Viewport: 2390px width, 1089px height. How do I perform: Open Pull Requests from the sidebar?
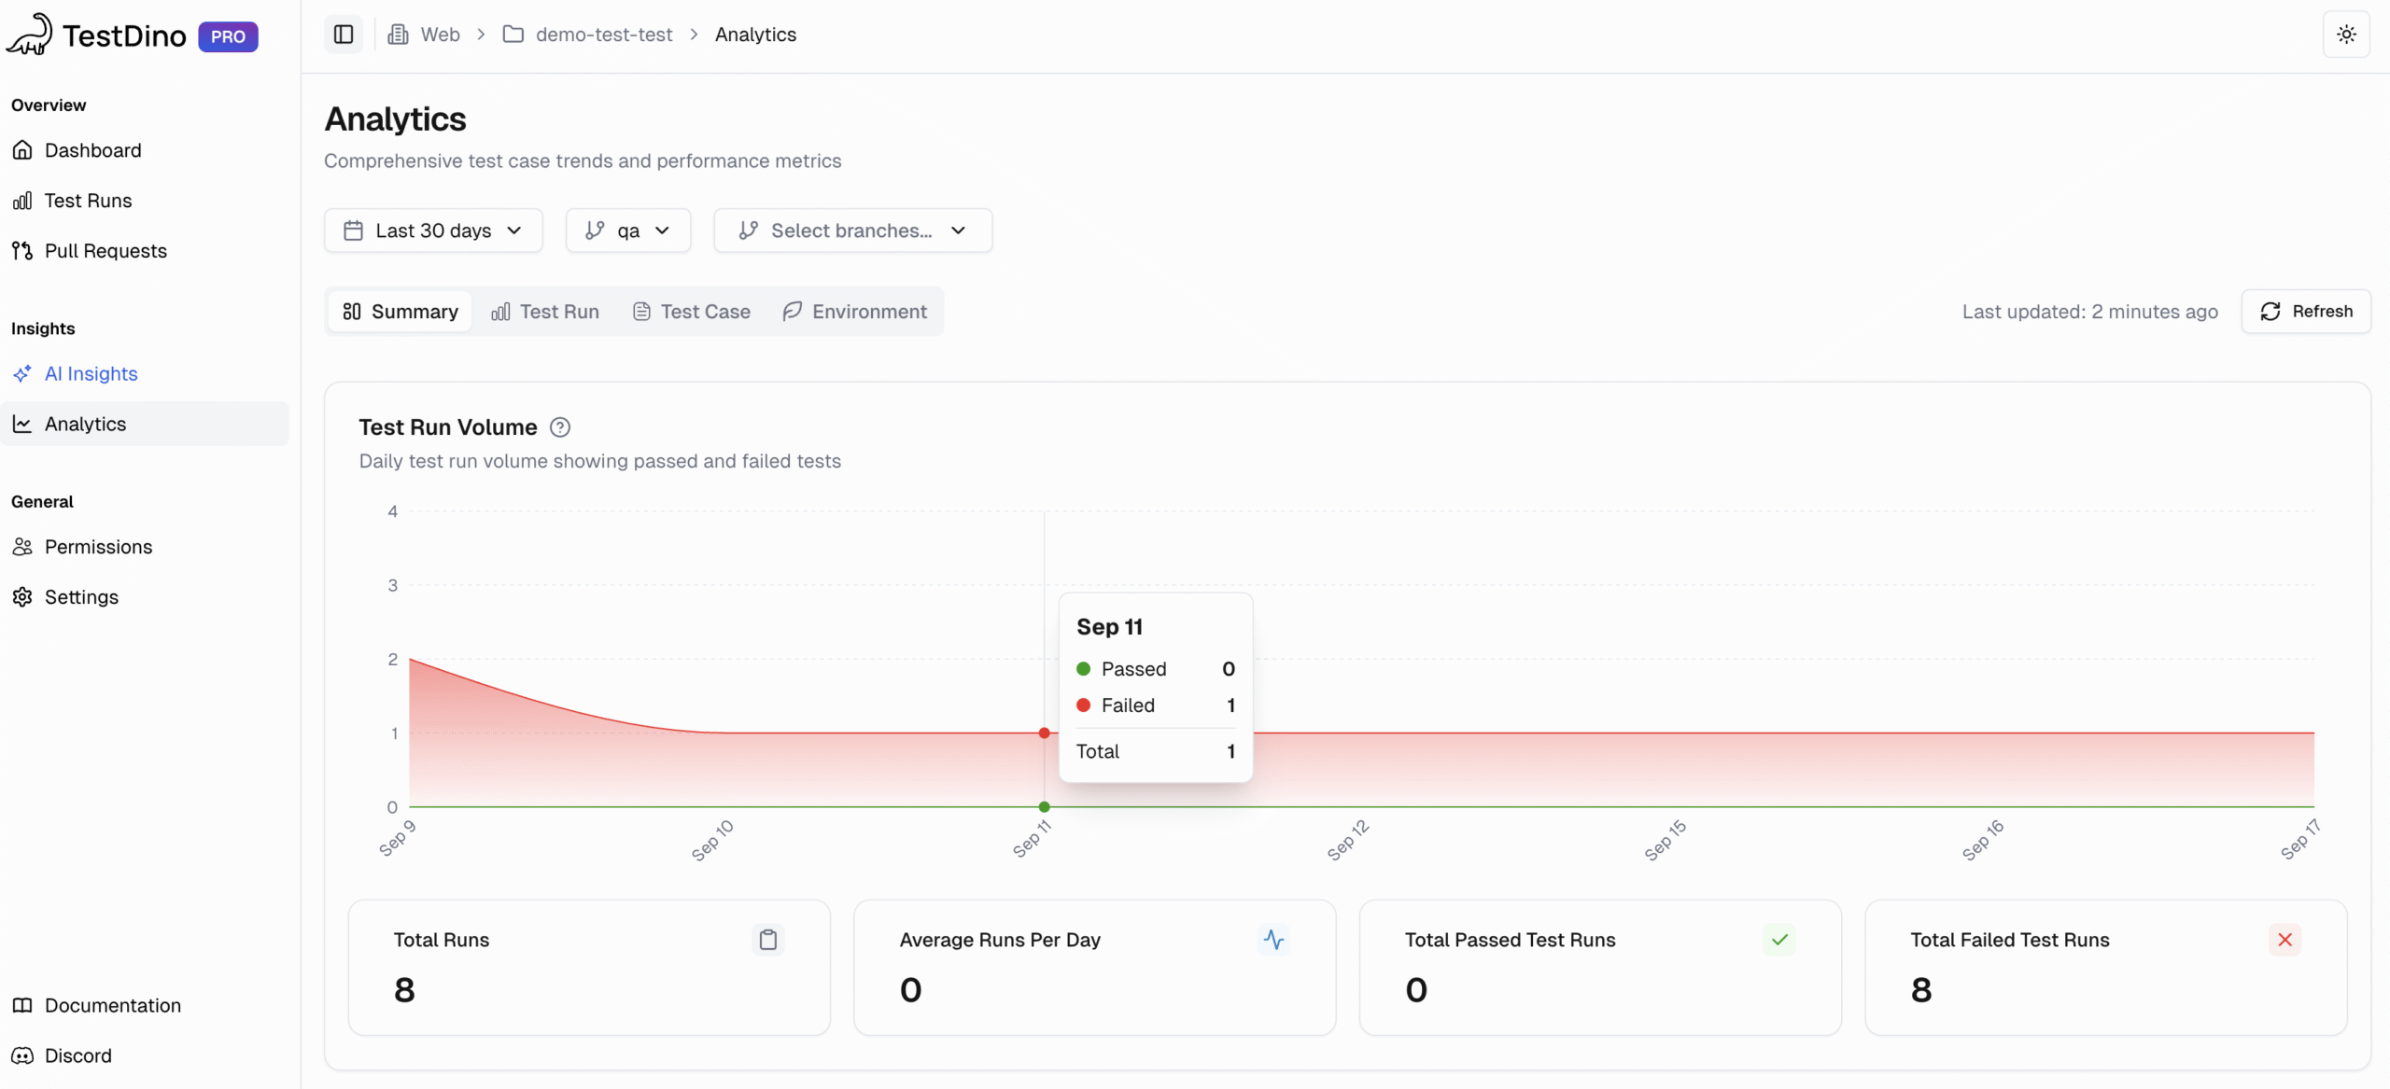point(105,250)
